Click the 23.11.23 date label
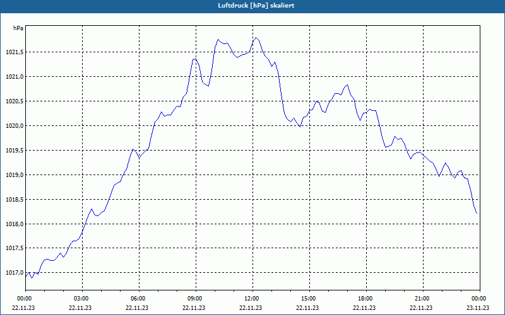 (x=478, y=307)
